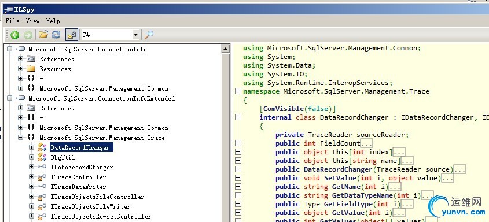
Task: Select IDataRecordChanger in the tree
Action: [82, 168]
